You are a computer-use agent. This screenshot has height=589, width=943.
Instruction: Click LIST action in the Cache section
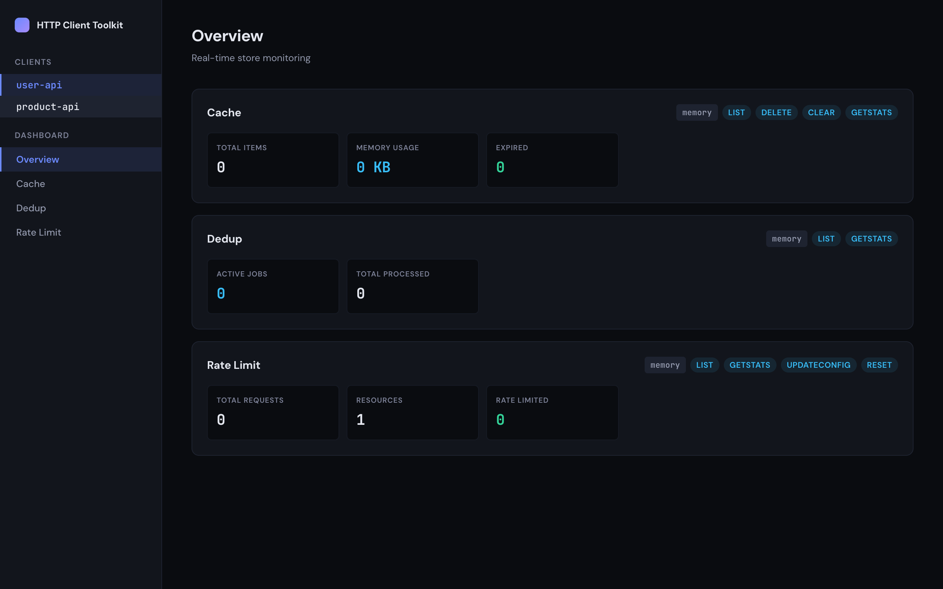tap(736, 112)
